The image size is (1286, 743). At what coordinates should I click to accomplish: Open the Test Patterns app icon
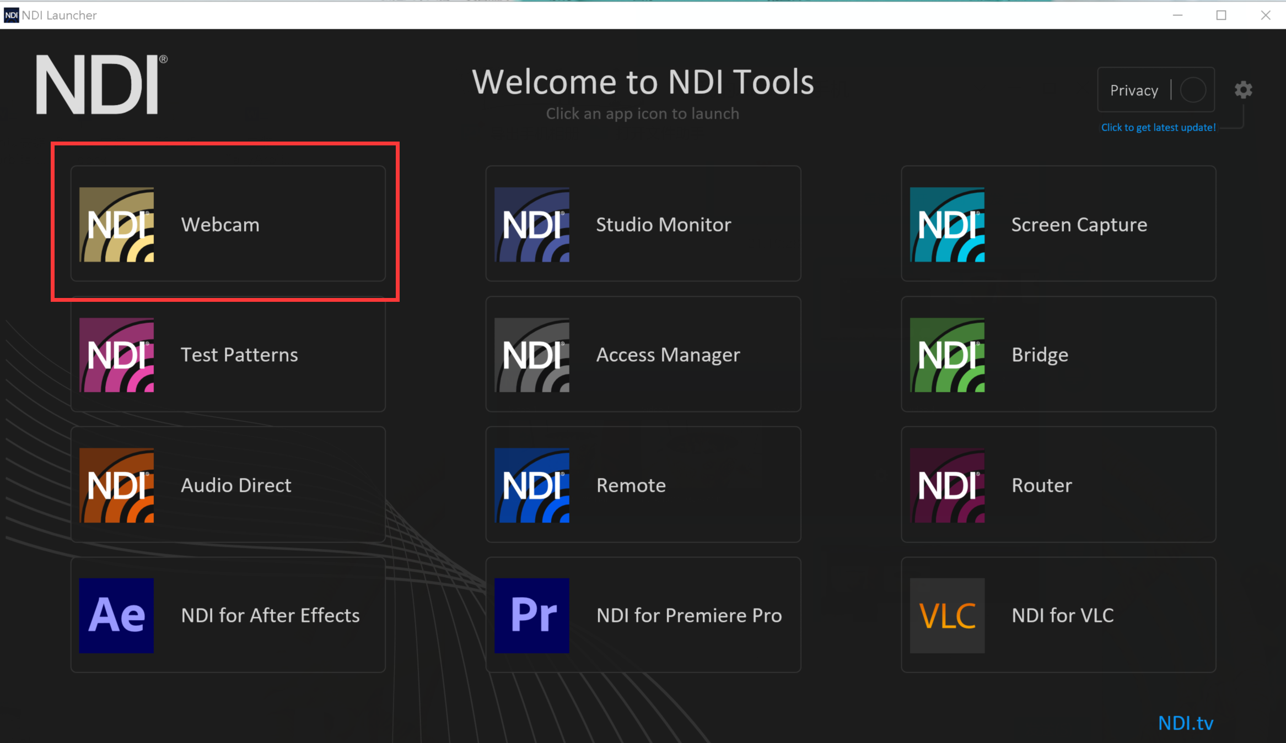pyautogui.click(x=116, y=355)
